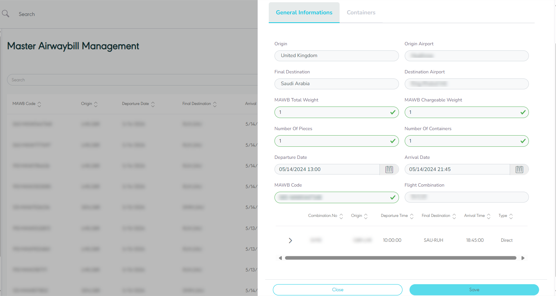Sort main list by Departure Date

coord(153,104)
